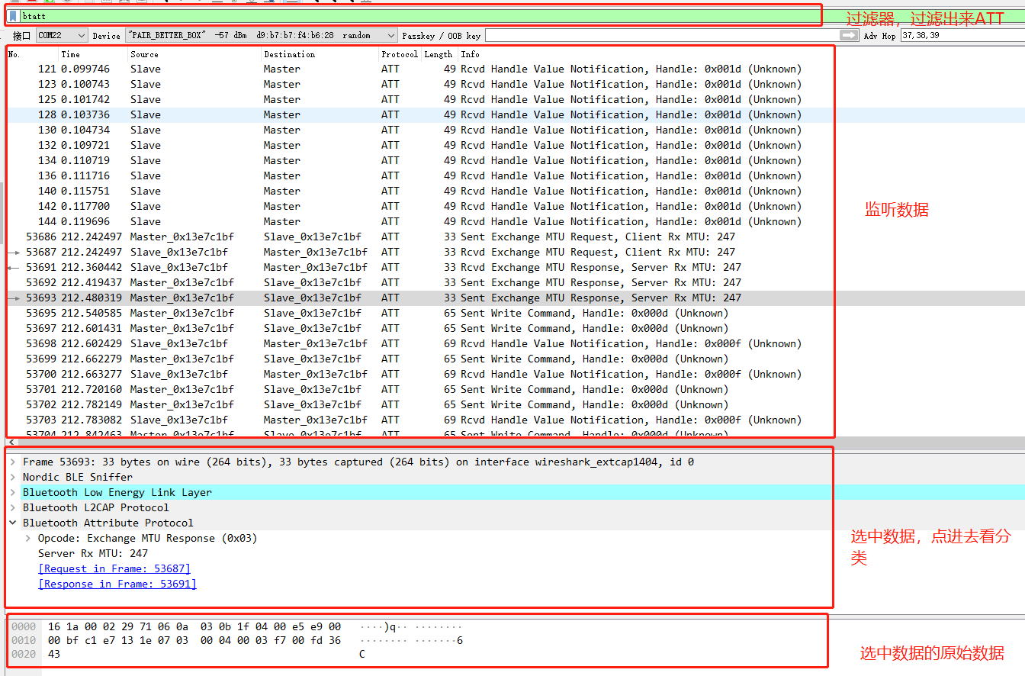Follow the Request in Frame 53687 link
The width and height of the screenshot is (1025, 676).
tap(113, 568)
